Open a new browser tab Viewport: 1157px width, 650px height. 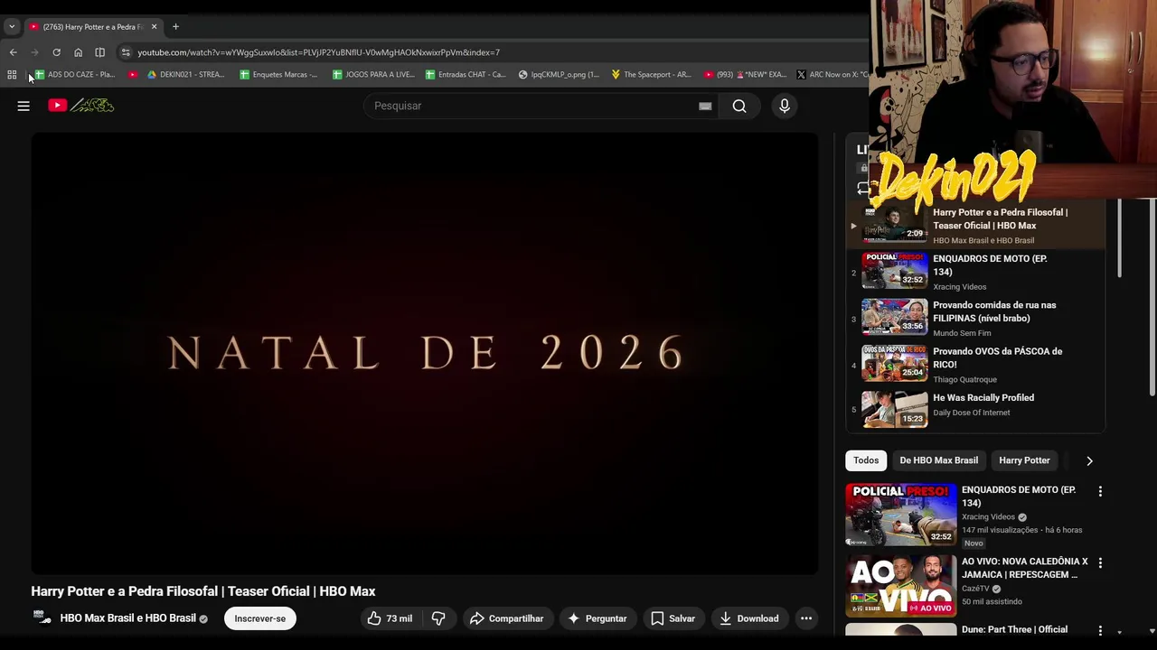click(x=175, y=26)
